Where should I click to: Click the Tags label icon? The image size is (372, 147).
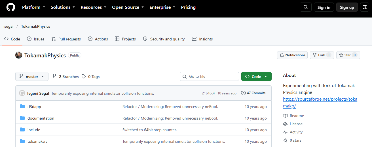[x=84, y=77]
